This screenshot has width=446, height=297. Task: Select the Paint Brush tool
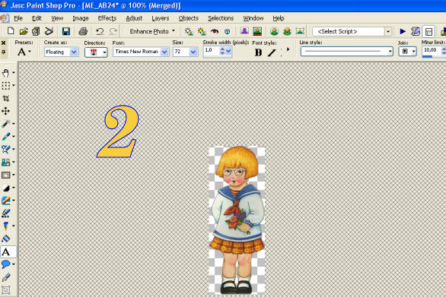coord(5,137)
